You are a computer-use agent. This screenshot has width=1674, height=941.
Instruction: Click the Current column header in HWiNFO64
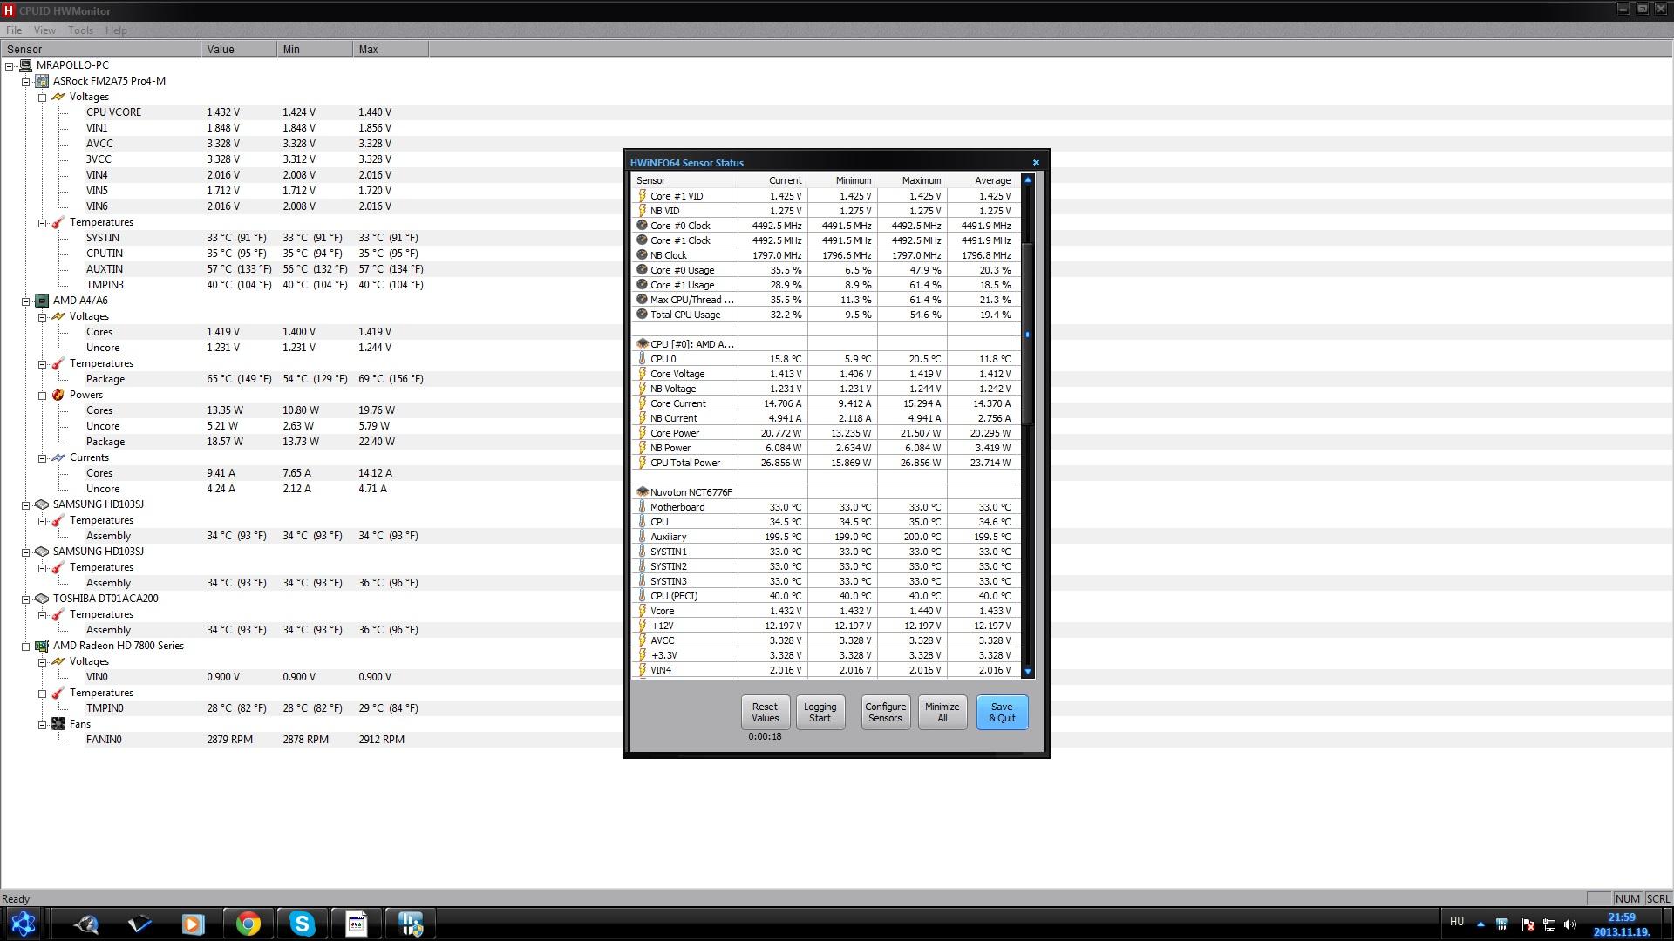772,180
